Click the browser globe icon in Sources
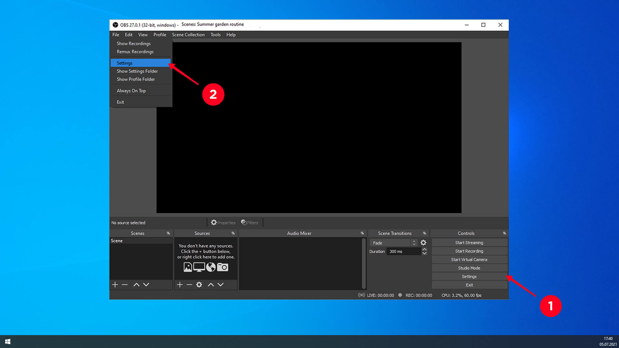619x348 pixels. coord(211,267)
